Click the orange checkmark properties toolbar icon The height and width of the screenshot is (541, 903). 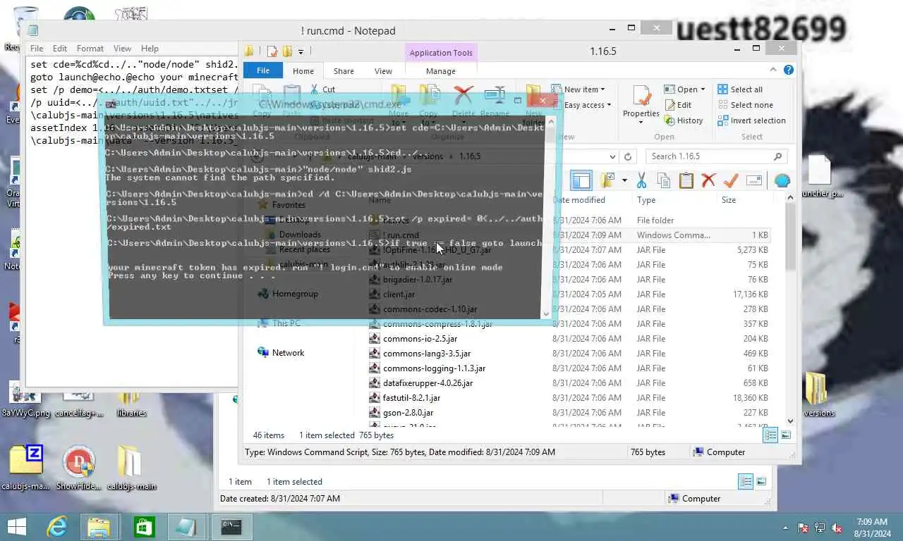731,181
